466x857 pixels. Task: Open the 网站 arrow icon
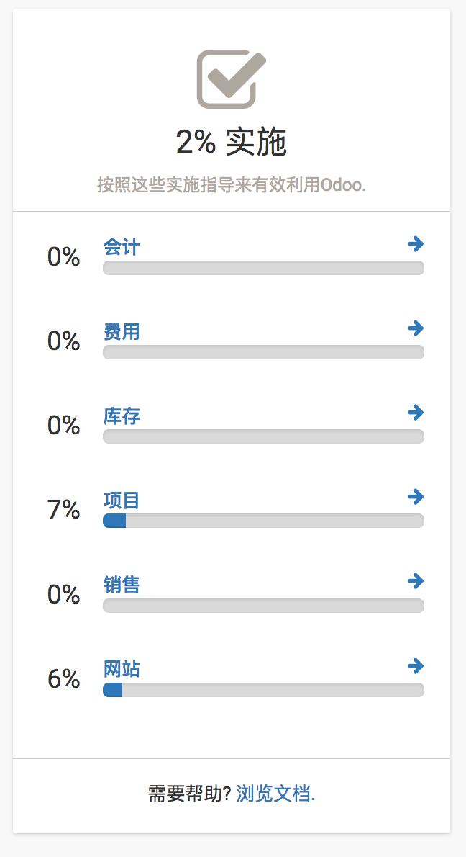(x=416, y=666)
